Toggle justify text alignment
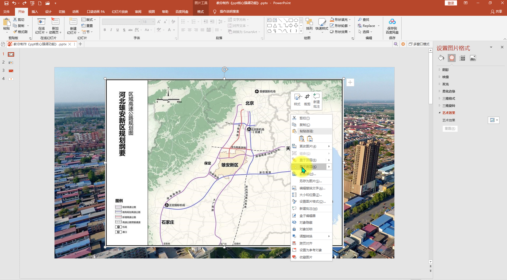Viewport: 507px width, 280px height. [x=202, y=30]
